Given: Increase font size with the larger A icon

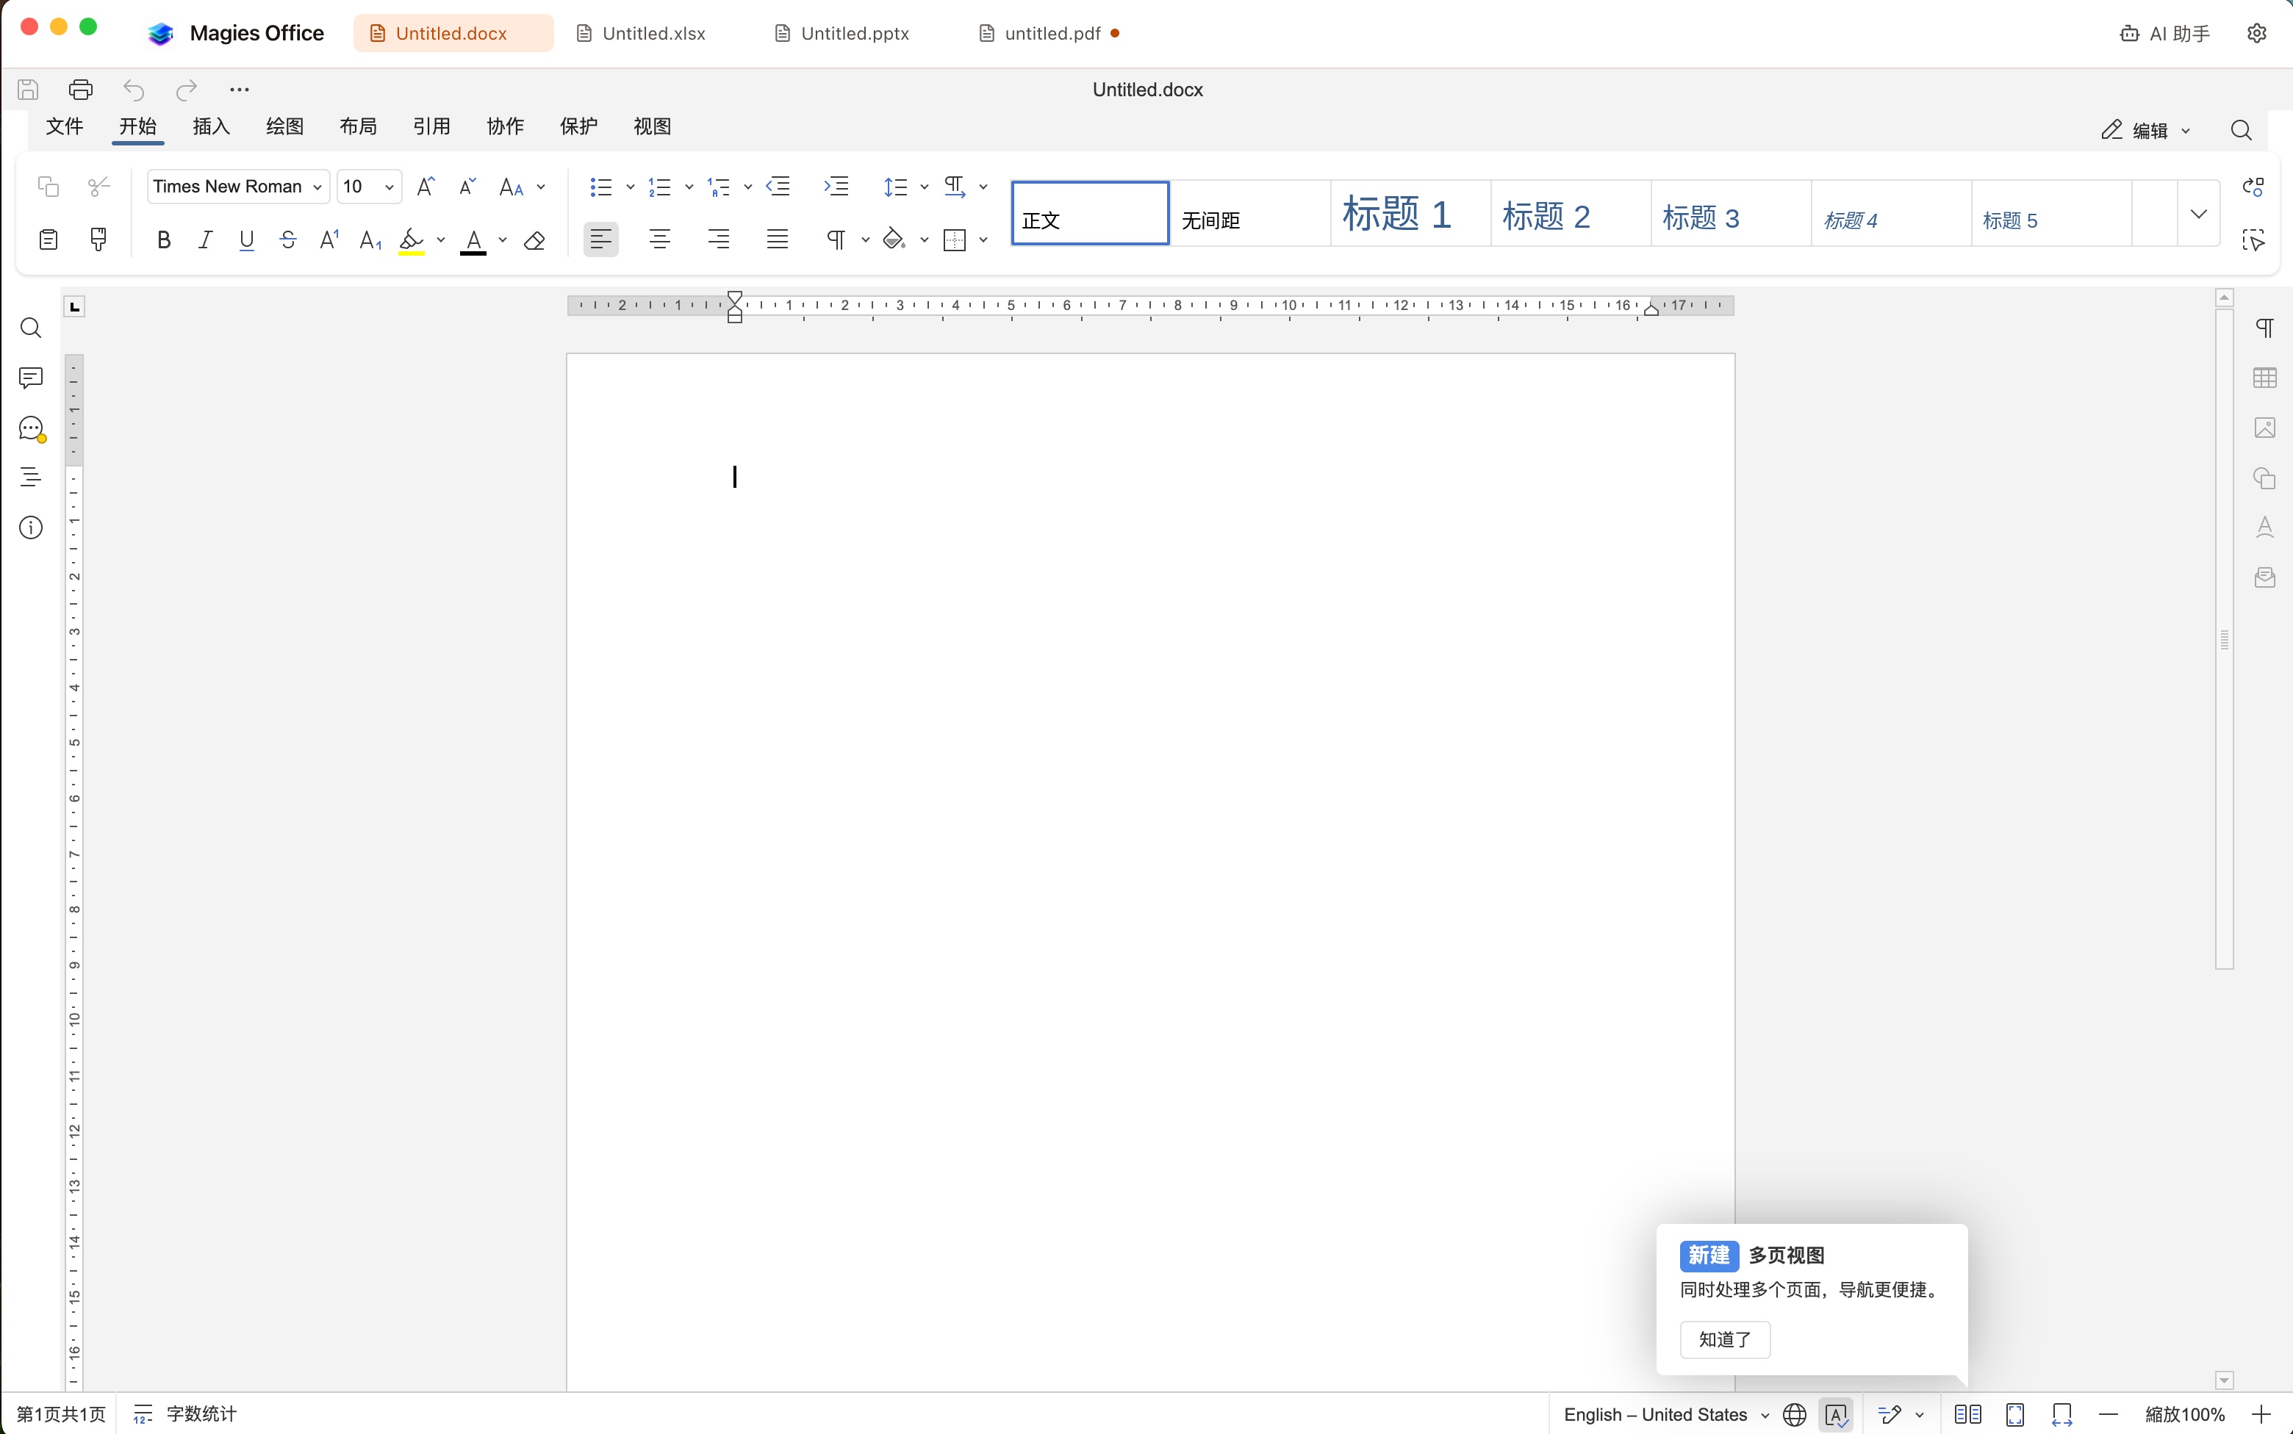Looking at the screenshot, I should click(x=426, y=187).
